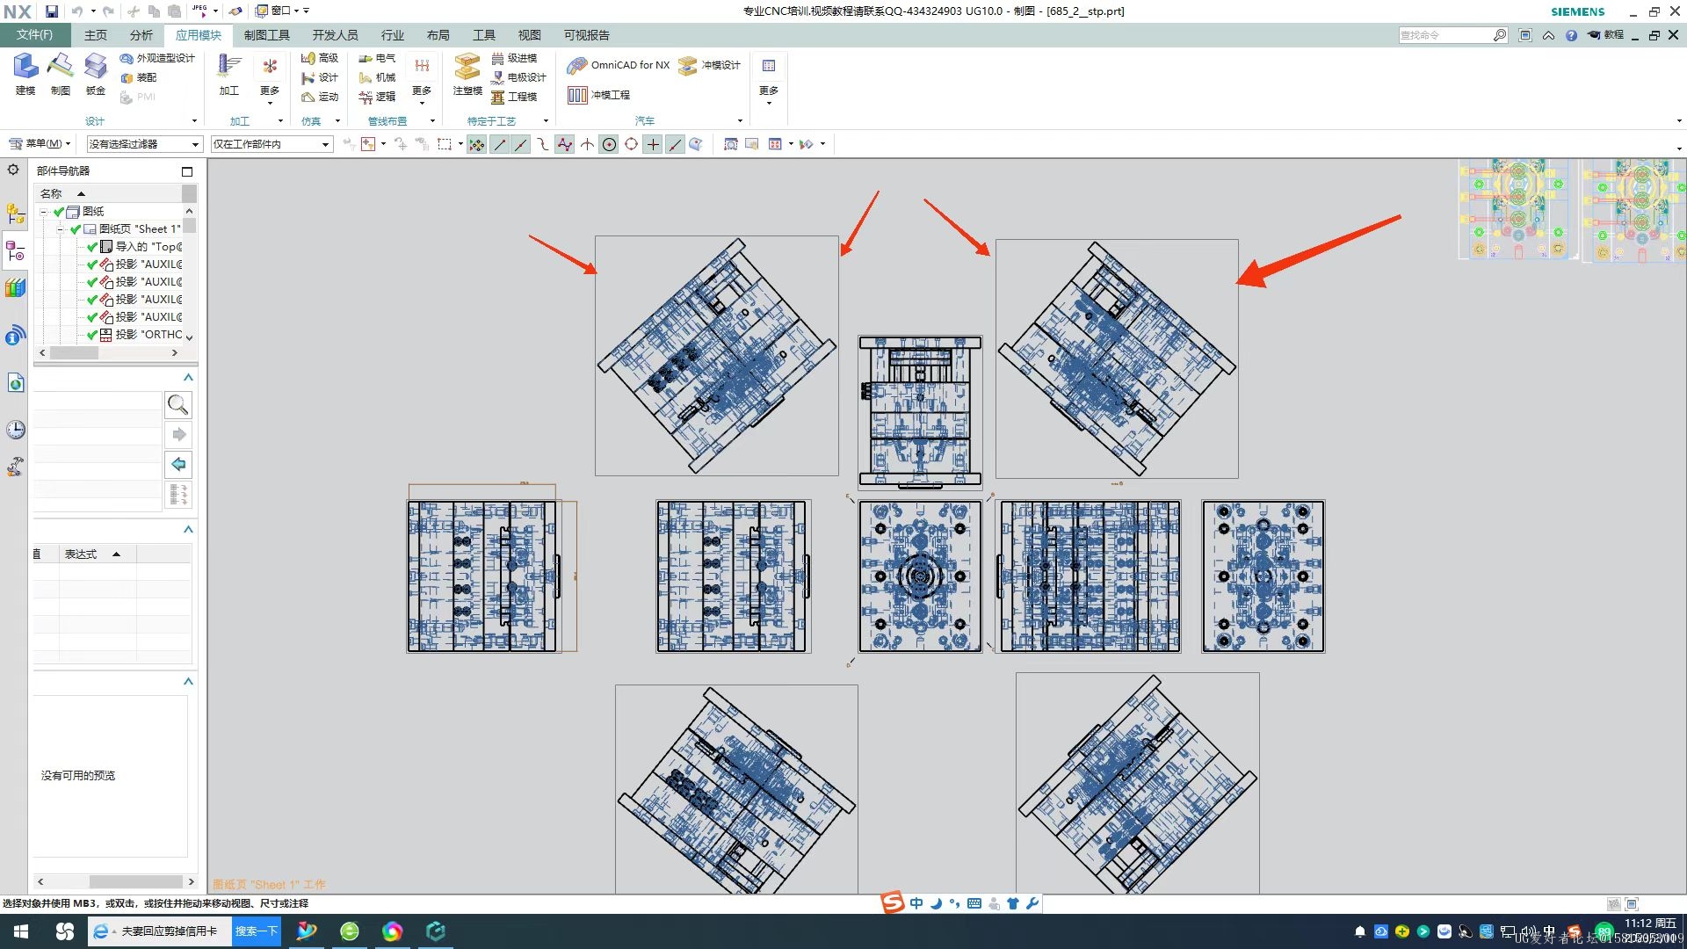The image size is (1687, 949).
Task: Open the Roles sidebar tab
Action: coord(15,467)
